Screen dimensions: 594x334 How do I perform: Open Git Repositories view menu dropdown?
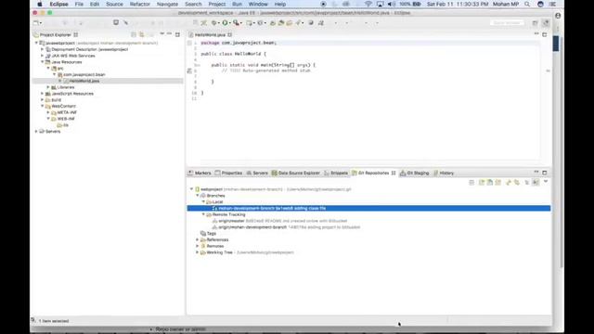[546, 182]
